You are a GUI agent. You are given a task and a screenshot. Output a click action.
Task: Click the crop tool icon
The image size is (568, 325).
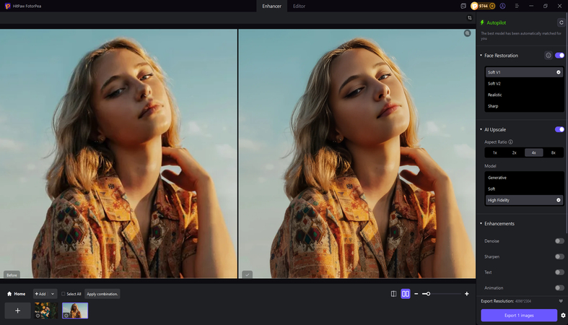coord(470,17)
